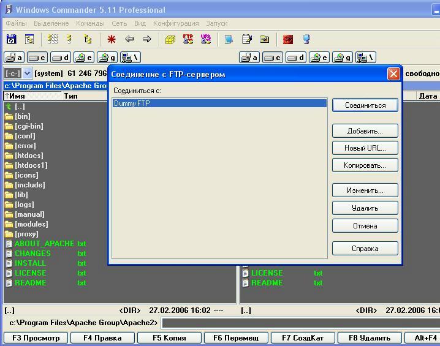Select CD drive e in the left panel
Image resolution: width=440 pixels, height=346 pixels.
click(84, 58)
